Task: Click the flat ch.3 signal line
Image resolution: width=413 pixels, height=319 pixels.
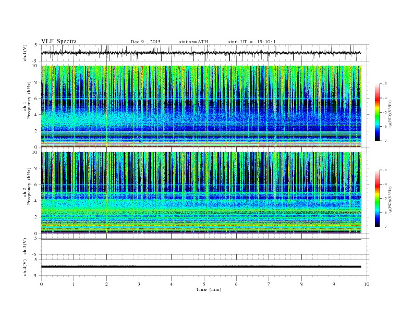Action: (x=201, y=240)
